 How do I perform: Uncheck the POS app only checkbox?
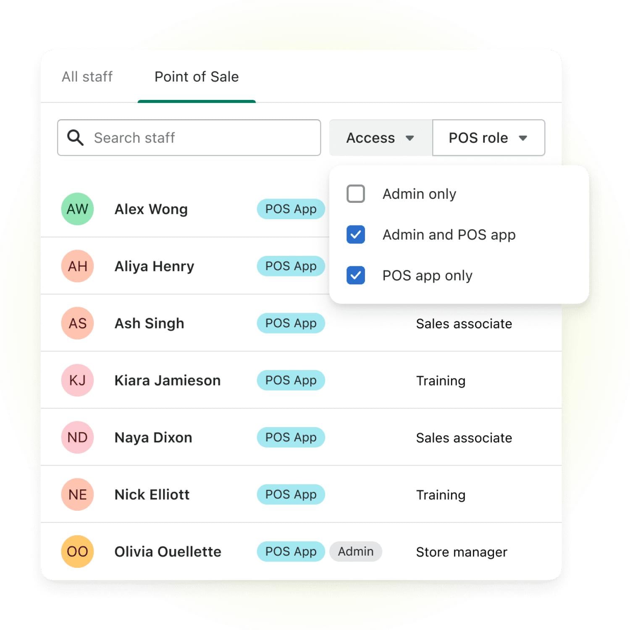356,275
